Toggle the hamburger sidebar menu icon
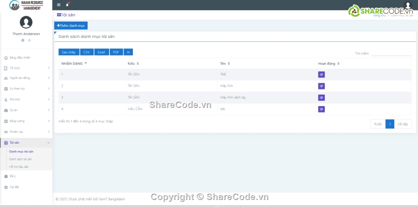This screenshot has height=207, width=418. pos(59,5)
